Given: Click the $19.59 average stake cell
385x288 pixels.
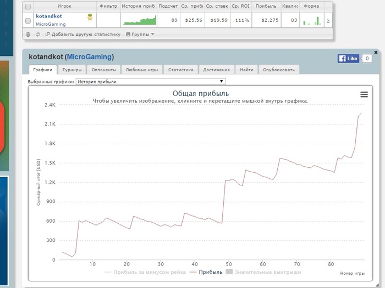Looking at the screenshot, I should pyautogui.click(x=219, y=20).
